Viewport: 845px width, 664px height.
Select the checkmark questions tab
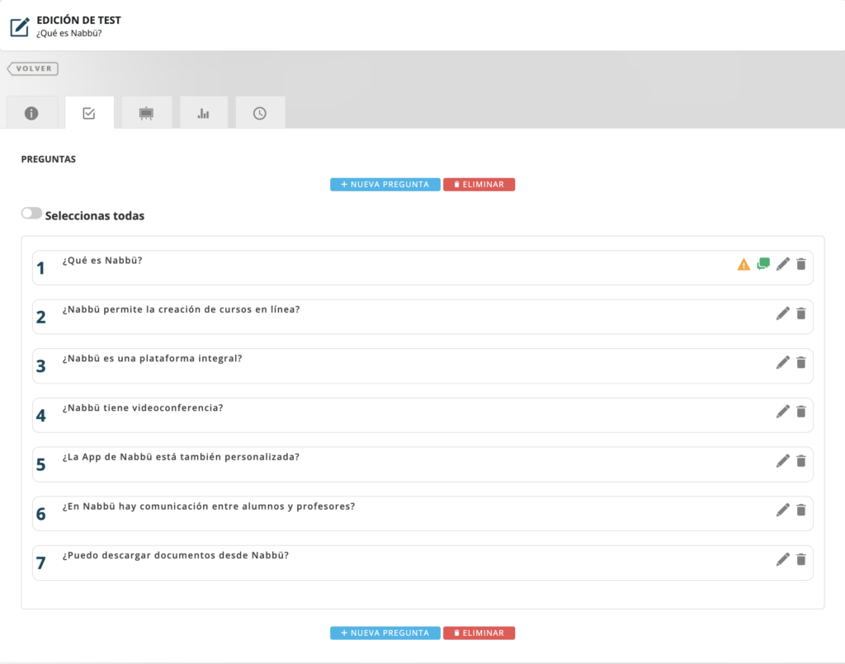click(89, 113)
